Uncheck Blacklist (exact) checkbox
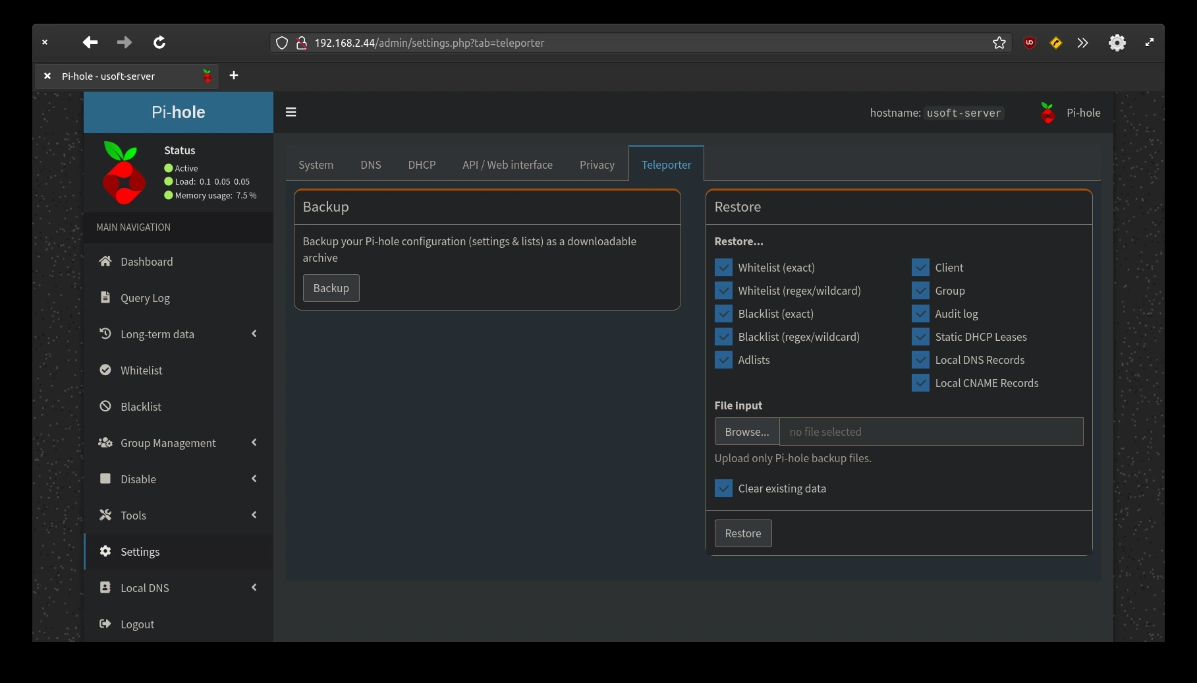1197x683 pixels. 723,314
